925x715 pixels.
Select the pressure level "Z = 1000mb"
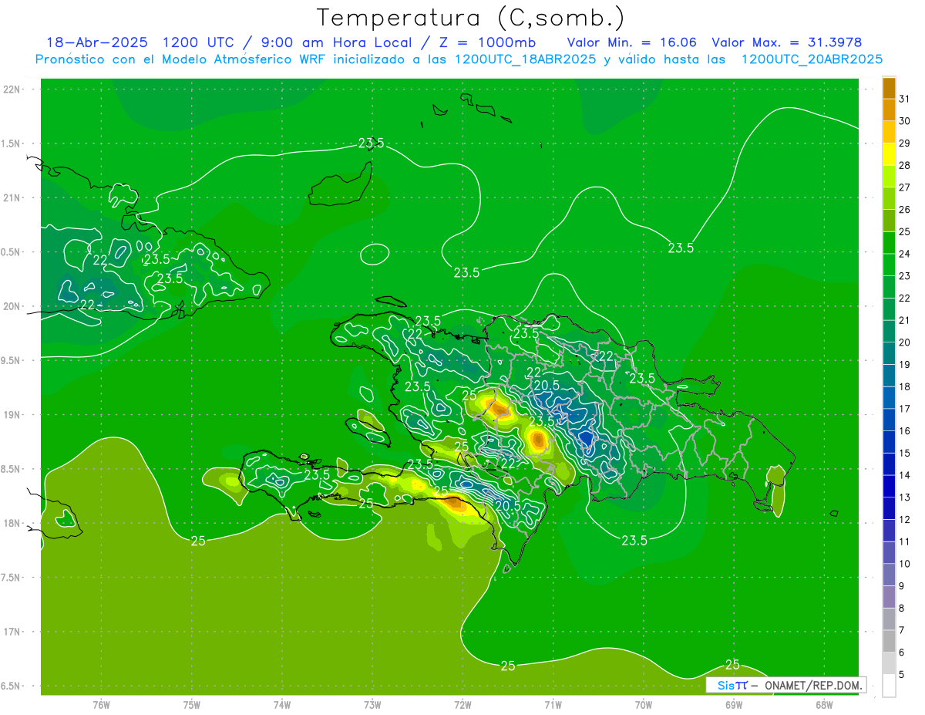click(487, 42)
